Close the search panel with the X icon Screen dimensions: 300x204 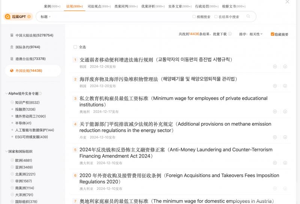click(x=287, y=2)
